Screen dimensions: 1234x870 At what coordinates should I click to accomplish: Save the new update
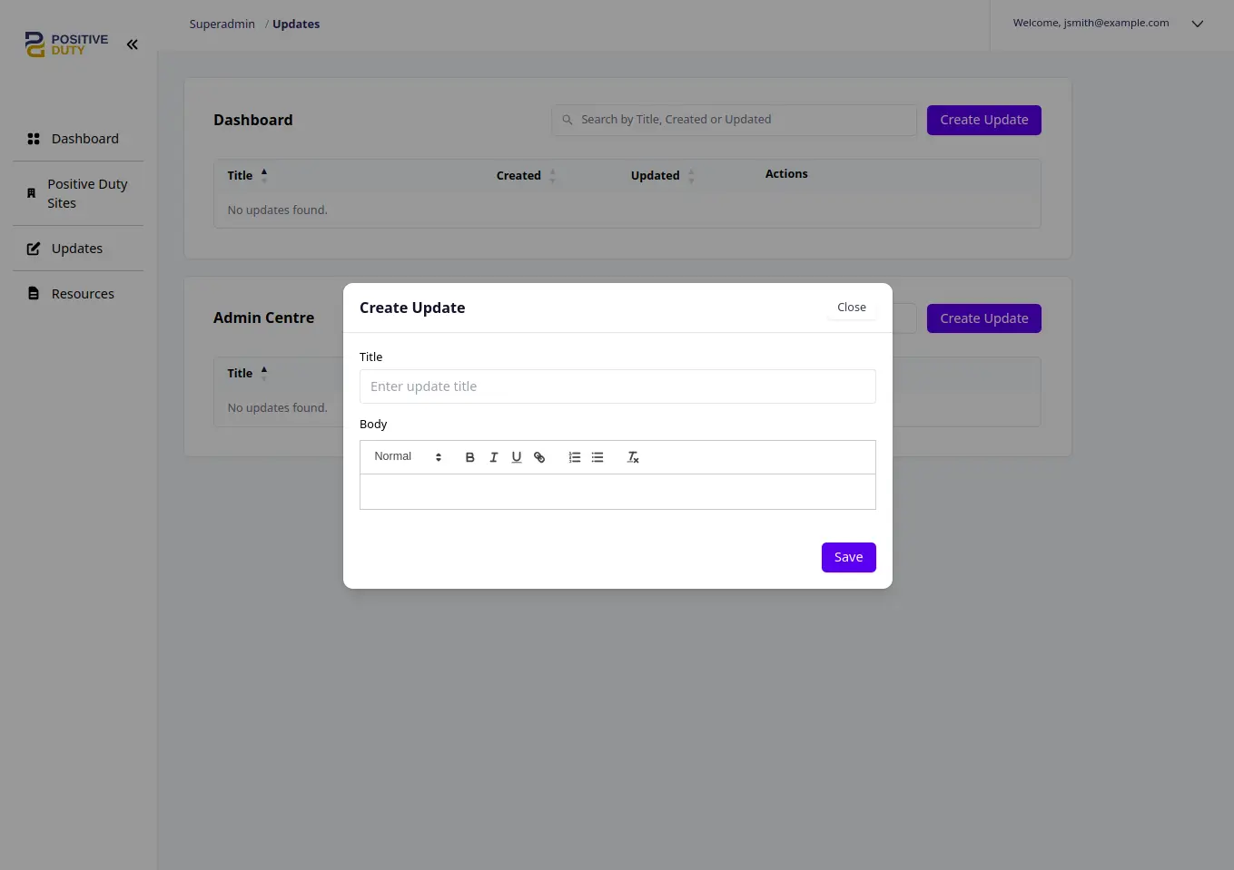(848, 557)
